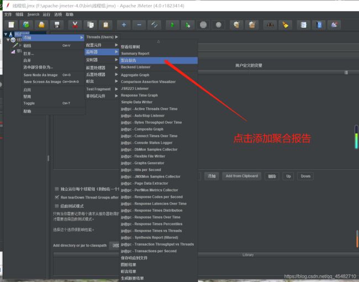This screenshot has height=282, width=359.
Task: Click the Paste (clipboard) toolbar icon
Action: click(106, 25)
